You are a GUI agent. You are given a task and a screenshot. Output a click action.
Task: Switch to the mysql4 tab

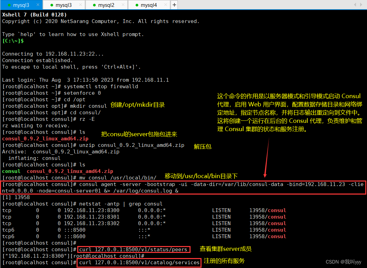149,5
